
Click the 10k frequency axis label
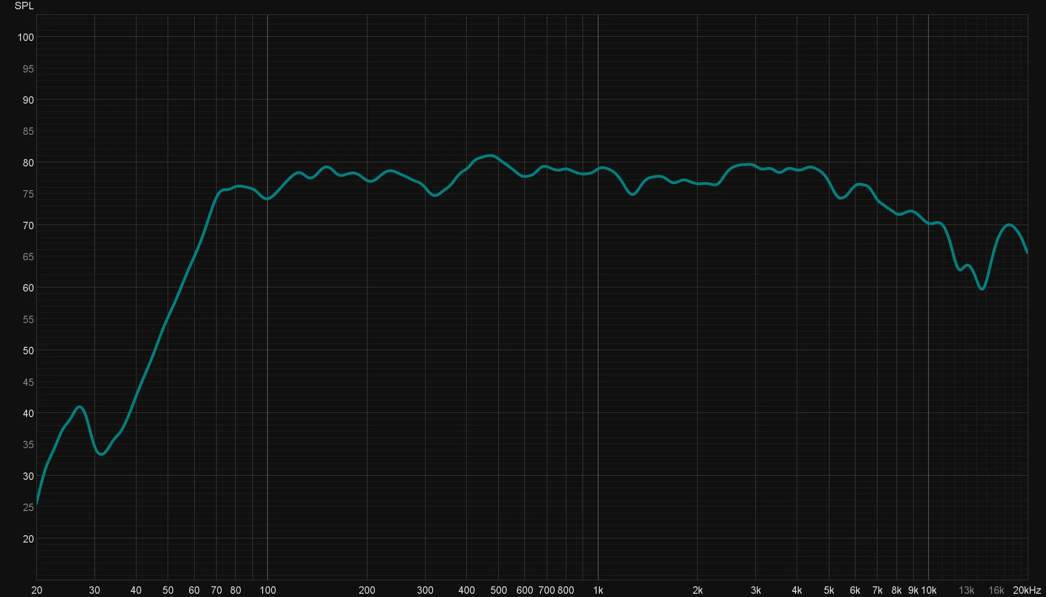pos(928,590)
